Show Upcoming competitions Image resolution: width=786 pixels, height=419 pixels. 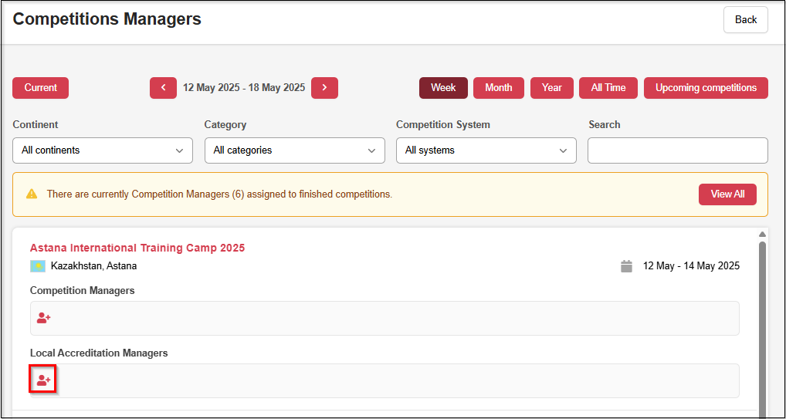click(706, 88)
